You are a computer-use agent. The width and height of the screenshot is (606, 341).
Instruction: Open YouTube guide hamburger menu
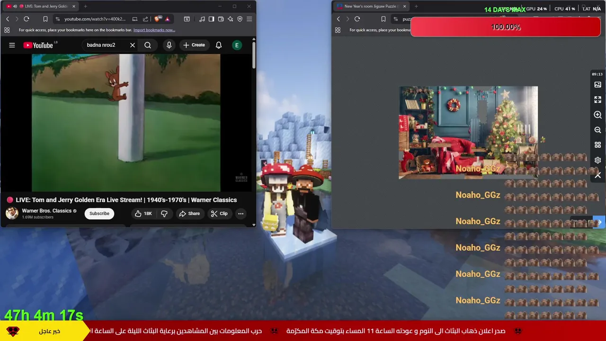click(12, 45)
